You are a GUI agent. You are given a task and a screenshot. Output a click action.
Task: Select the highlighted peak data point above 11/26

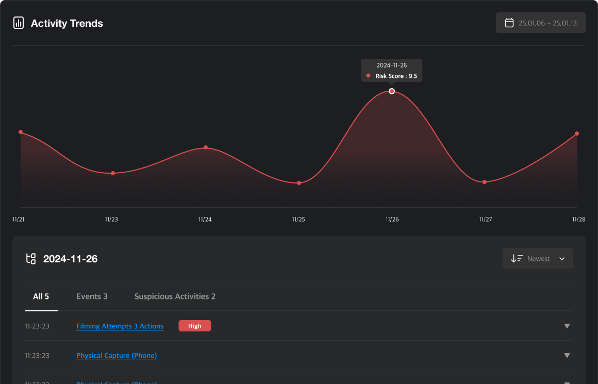coord(391,91)
